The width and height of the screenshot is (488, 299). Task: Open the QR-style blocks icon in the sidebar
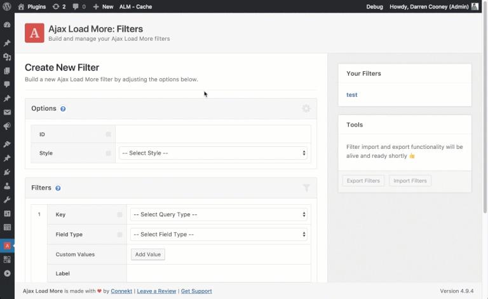[7, 260]
